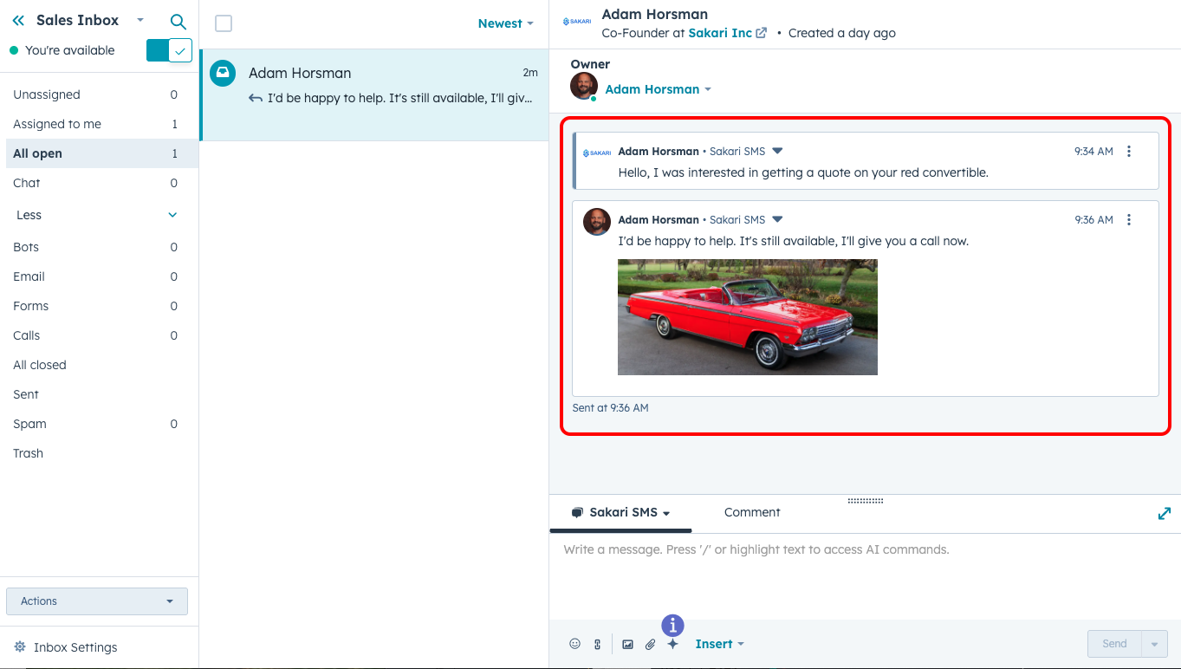Viewport: 1181px width, 669px height.
Task: Collapse the views list with Less
Action: [x=97, y=215]
